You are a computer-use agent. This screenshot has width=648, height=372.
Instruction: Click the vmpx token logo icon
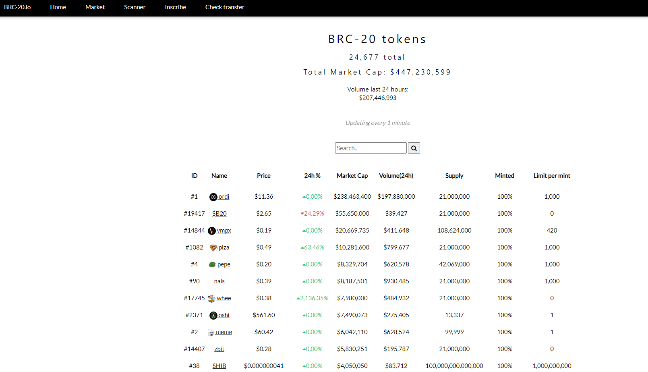coord(212,231)
